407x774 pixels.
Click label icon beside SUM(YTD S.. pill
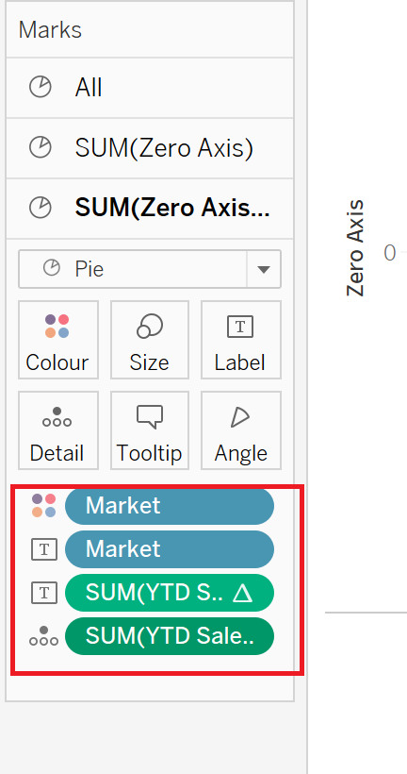click(x=44, y=593)
